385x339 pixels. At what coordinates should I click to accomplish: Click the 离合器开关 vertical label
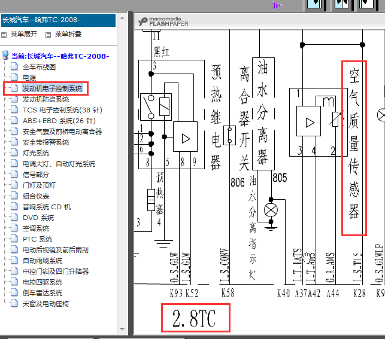(244, 119)
